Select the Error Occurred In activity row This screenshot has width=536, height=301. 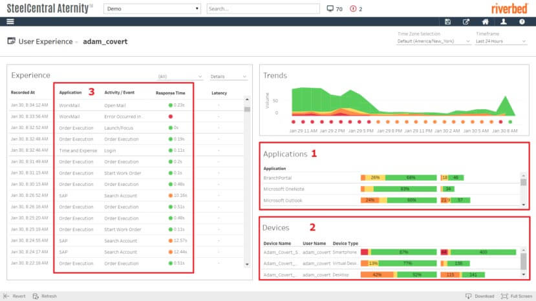point(127,116)
